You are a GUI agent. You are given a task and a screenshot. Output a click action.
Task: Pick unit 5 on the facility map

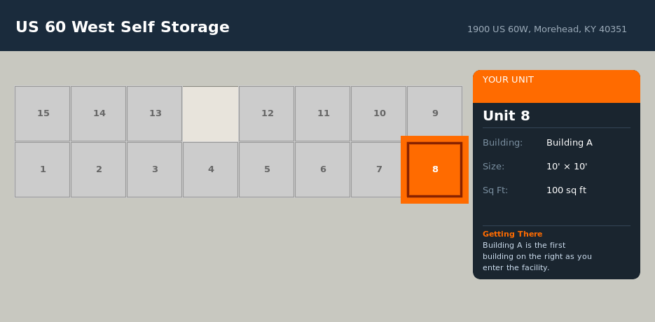point(266,169)
